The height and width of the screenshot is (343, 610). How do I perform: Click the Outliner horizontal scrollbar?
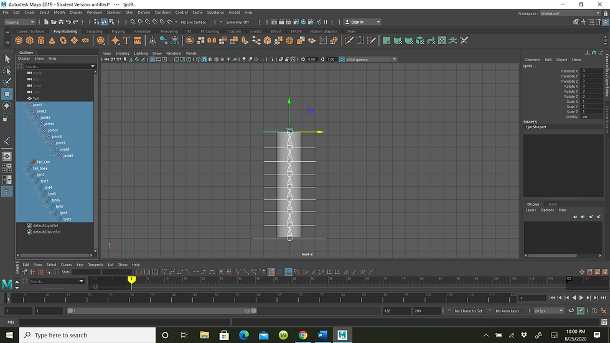[55, 255]
